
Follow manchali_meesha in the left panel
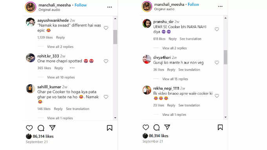click(80, 5)
